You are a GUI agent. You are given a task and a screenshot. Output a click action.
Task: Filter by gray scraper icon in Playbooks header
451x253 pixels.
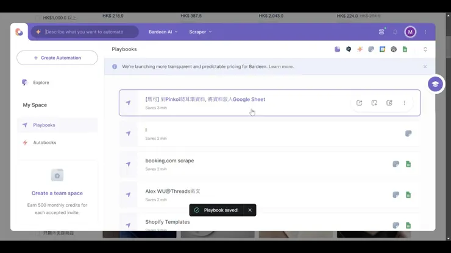pos(371,49)
